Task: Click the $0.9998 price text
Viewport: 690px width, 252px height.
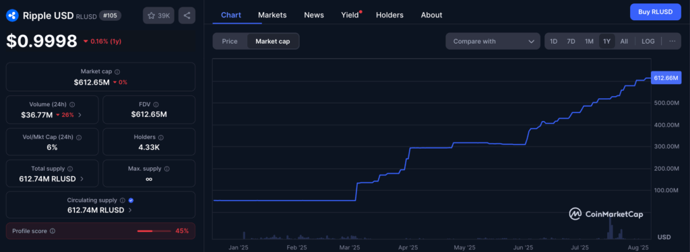Action: (x=42, y=41)
